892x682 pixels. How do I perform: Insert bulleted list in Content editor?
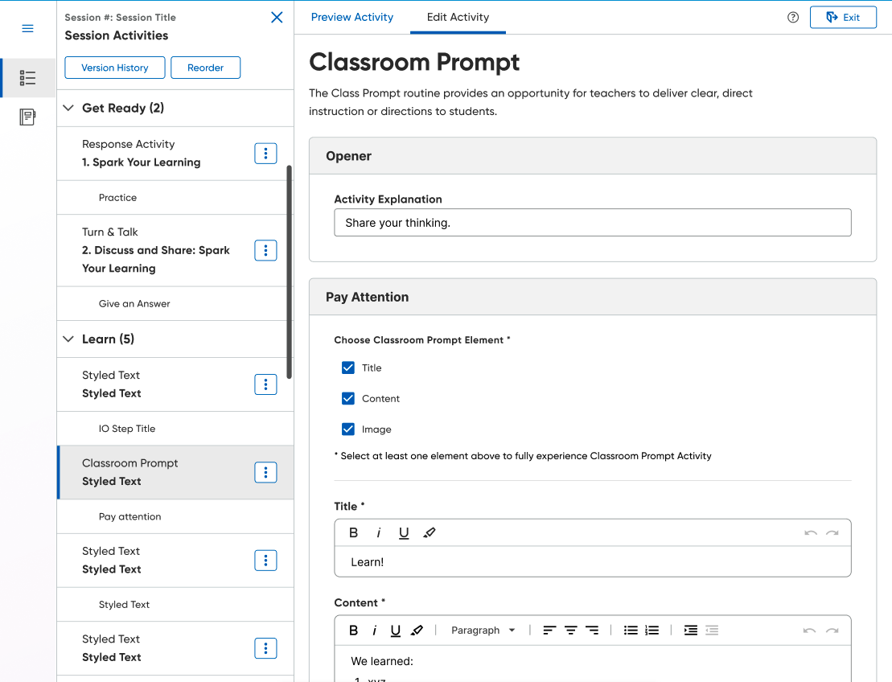pyautogui.click(x=631, y=631)
